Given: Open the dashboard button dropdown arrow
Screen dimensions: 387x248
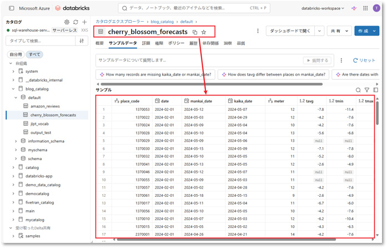Looking at the screenshot, I should (x=319, y=31).
